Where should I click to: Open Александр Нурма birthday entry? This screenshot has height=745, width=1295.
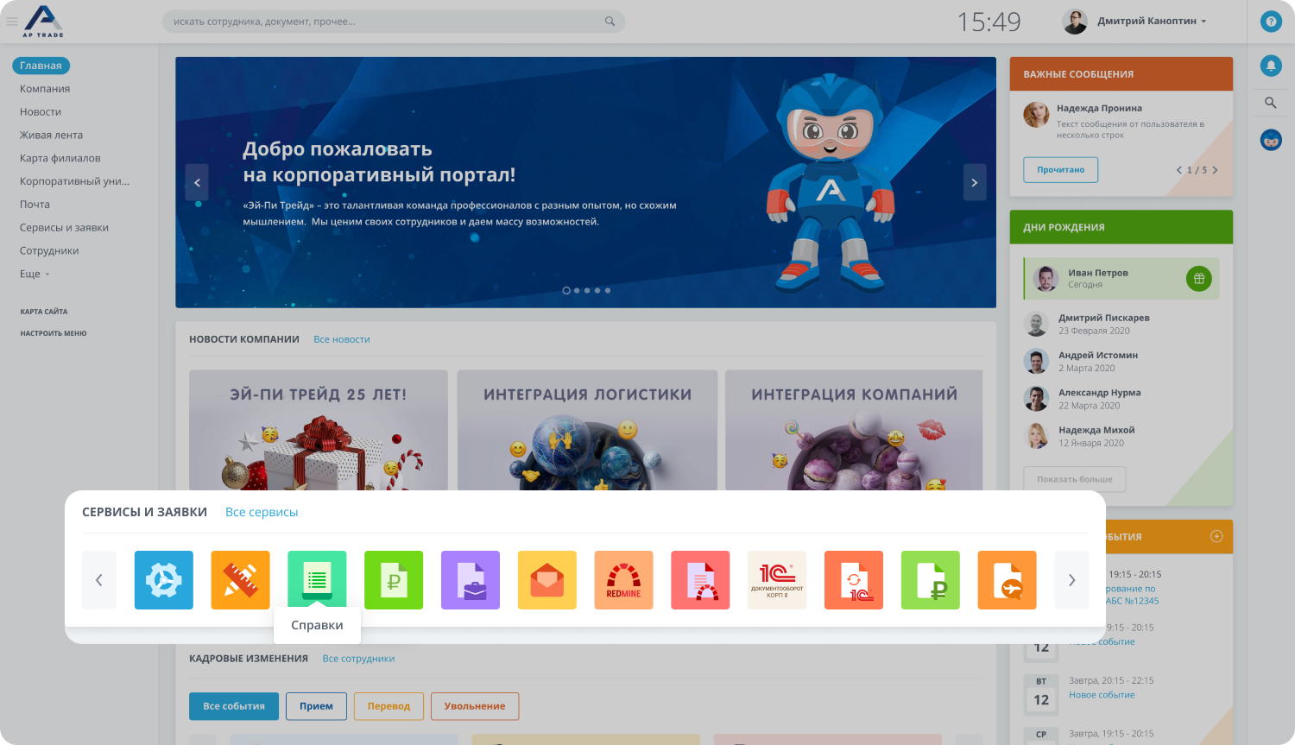(1121, 399)
